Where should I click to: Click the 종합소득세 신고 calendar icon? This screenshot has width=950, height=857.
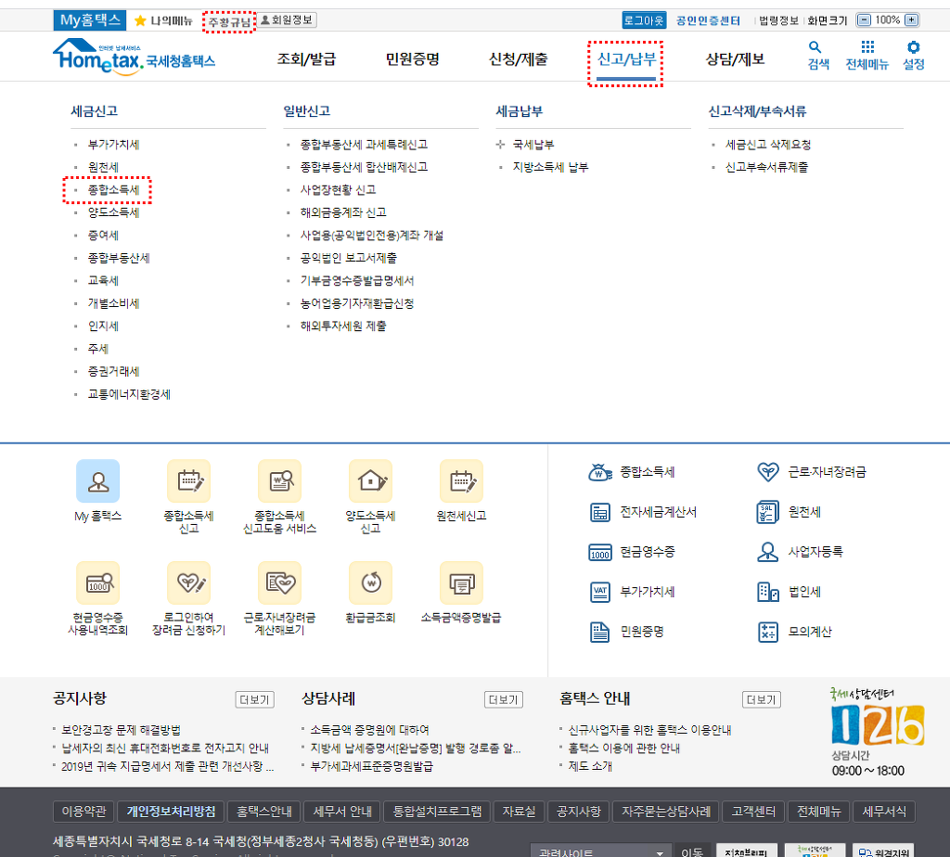(x=188, y=480)
